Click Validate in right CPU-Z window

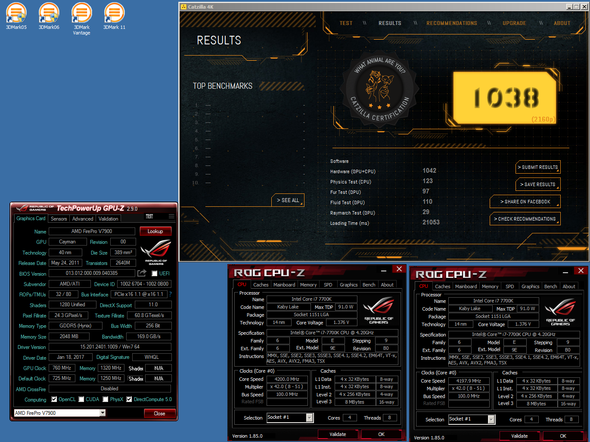coord(519,436)
